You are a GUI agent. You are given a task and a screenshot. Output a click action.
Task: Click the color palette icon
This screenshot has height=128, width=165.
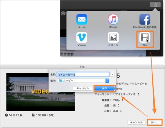tap(62, 13)
